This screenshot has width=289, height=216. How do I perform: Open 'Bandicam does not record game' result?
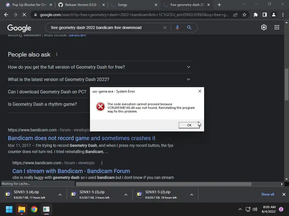click(82, 138)
